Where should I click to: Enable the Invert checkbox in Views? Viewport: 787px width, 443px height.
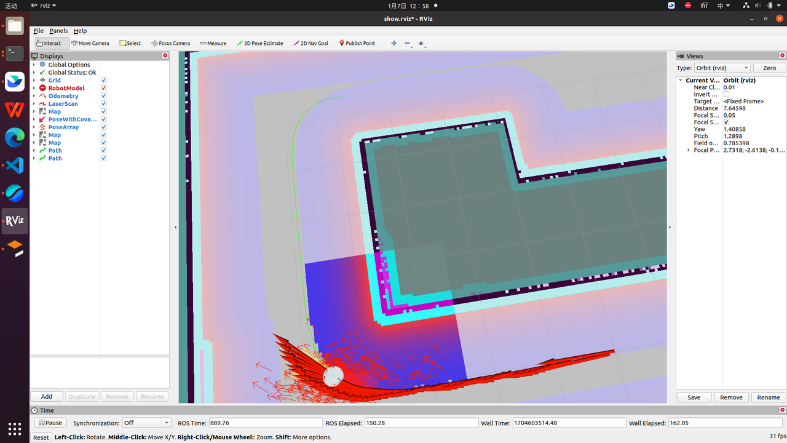click(726, 94)
